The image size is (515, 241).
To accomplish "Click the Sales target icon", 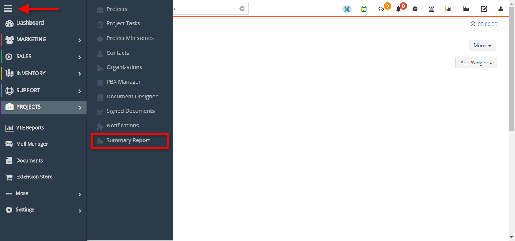I will point(9,57).
